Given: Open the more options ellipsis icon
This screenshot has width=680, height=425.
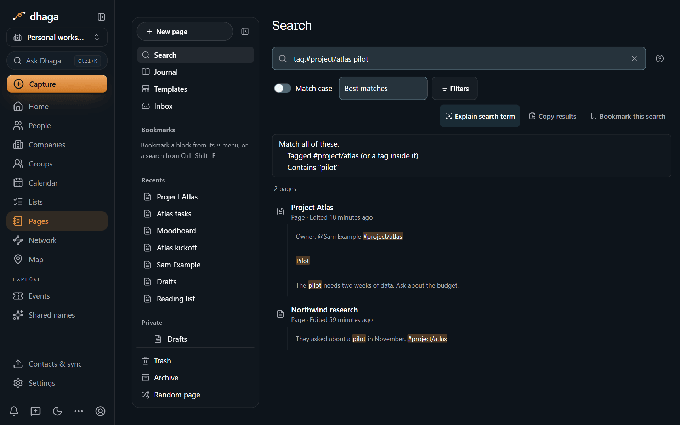Looking at the screenshot, I should click(x=79, y=411).
